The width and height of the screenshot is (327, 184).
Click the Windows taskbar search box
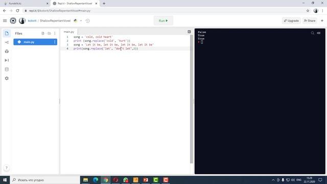pos(45,180)
